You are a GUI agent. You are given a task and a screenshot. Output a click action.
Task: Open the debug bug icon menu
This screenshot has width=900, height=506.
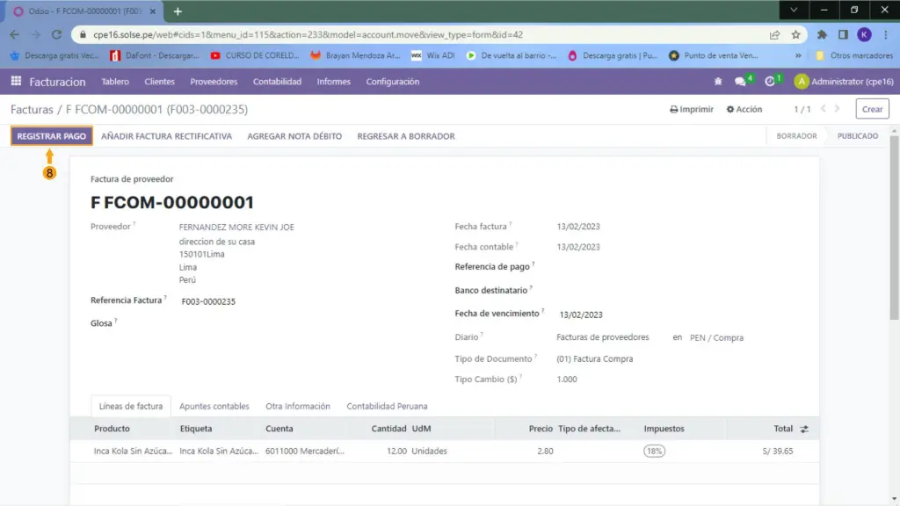coord(718,82)
